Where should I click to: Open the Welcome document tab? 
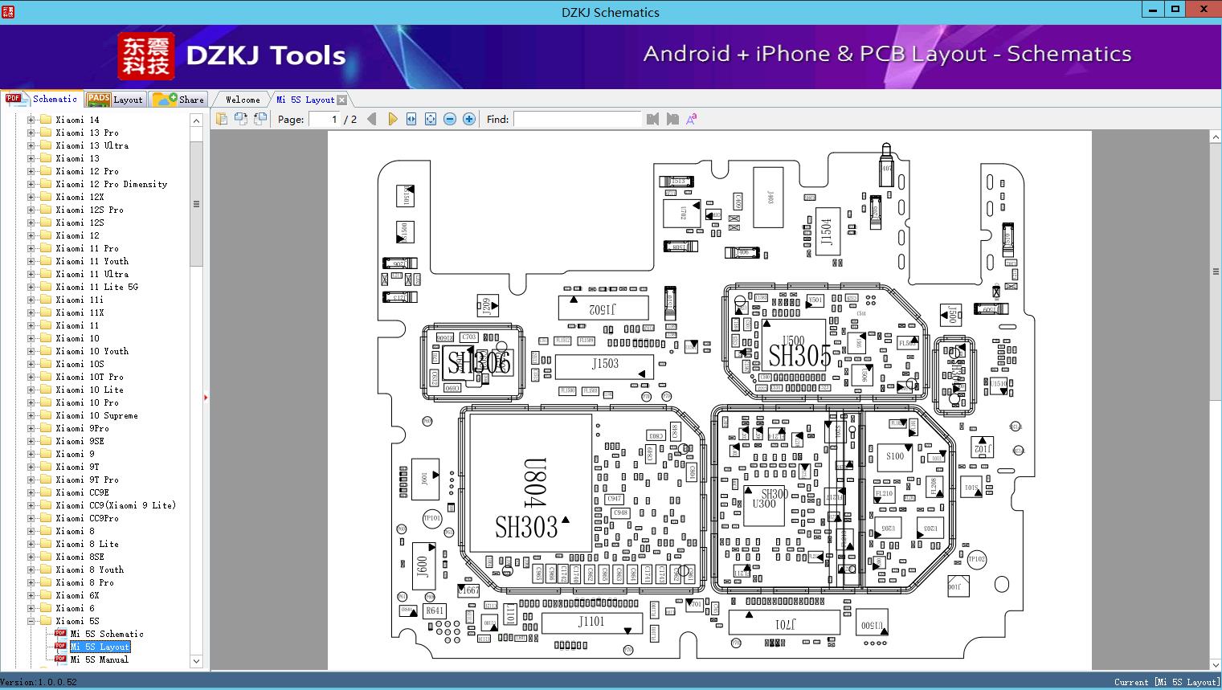(242, 100)
